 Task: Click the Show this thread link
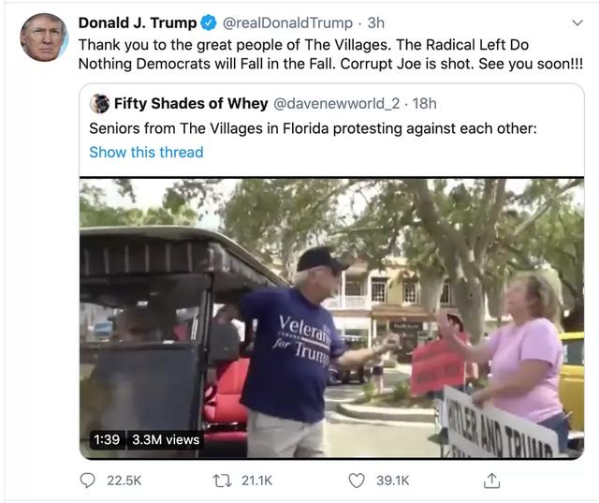point(146,152)
